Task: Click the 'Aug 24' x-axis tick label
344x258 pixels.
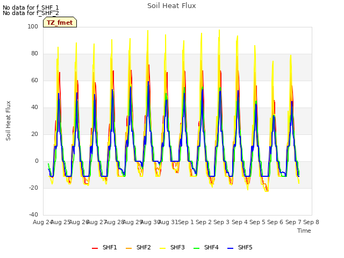Action: 42,222
